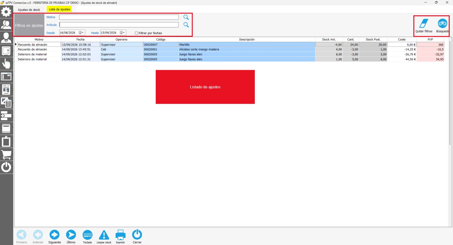This screenshot has width=453, height=245.
Task: Switch to the Ajustes de stock tab
Action: pyautogui.click(x=29, y=10)
